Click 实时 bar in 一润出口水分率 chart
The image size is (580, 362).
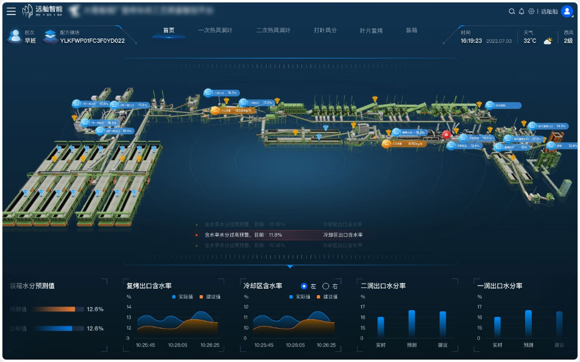tap(497, 327)
